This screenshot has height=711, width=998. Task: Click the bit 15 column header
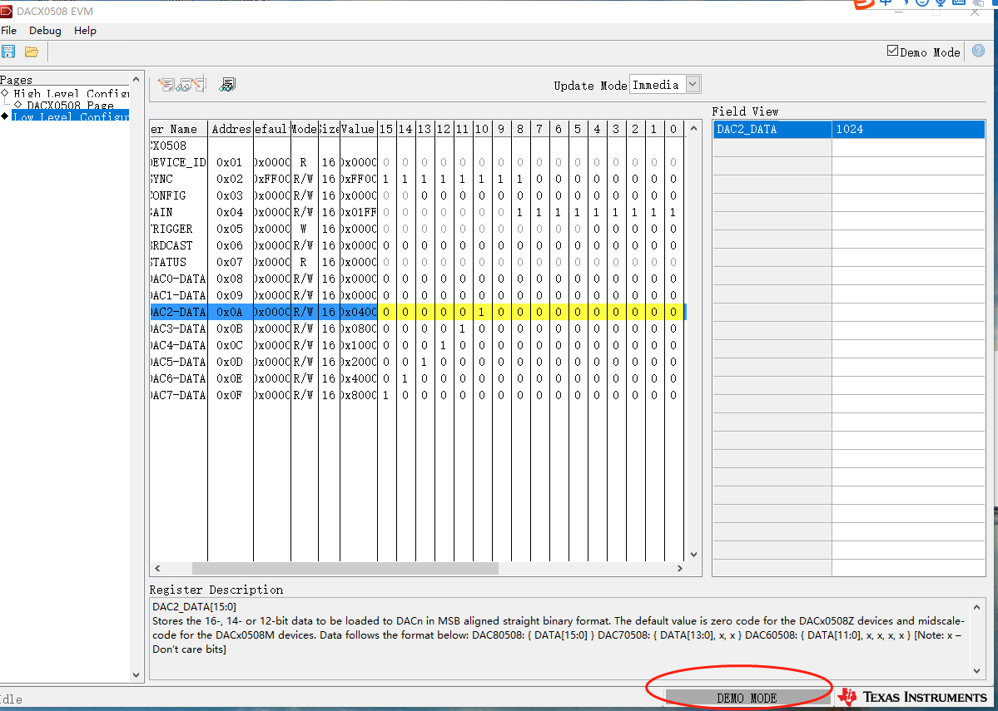coord(385,129)
